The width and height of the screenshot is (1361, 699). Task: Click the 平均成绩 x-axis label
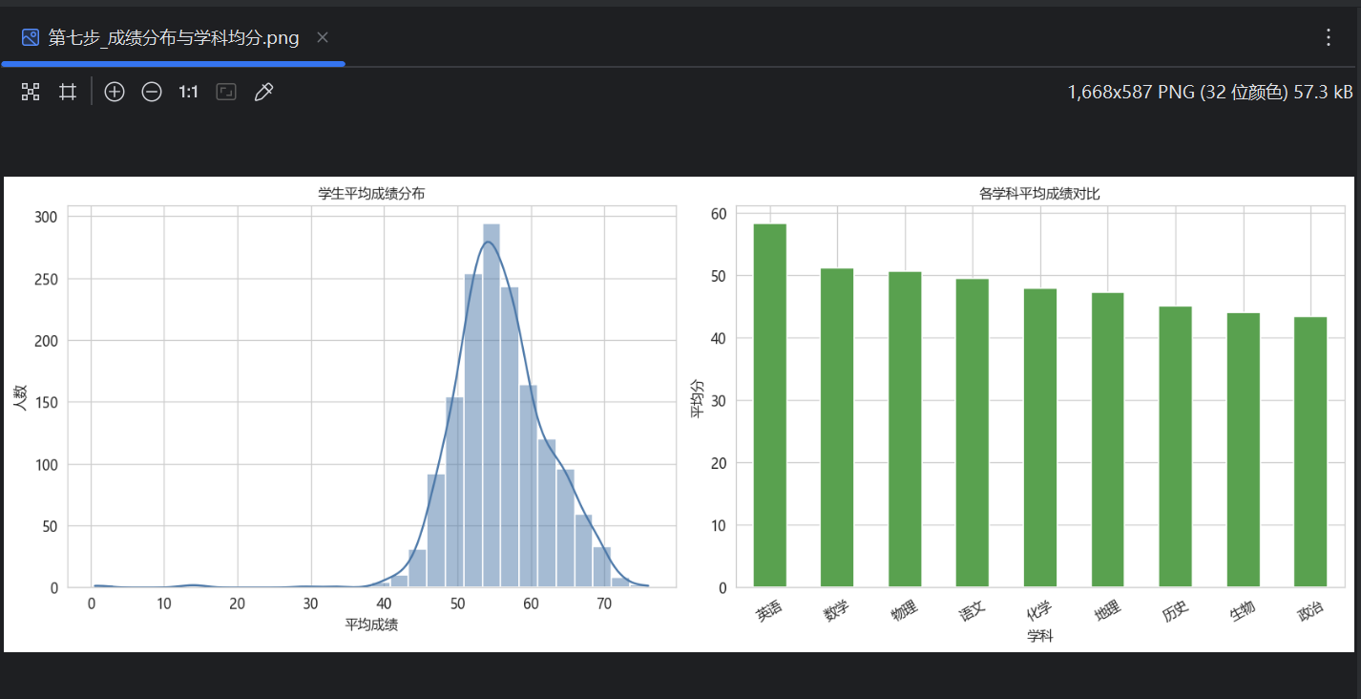click(x=371, y=625)
